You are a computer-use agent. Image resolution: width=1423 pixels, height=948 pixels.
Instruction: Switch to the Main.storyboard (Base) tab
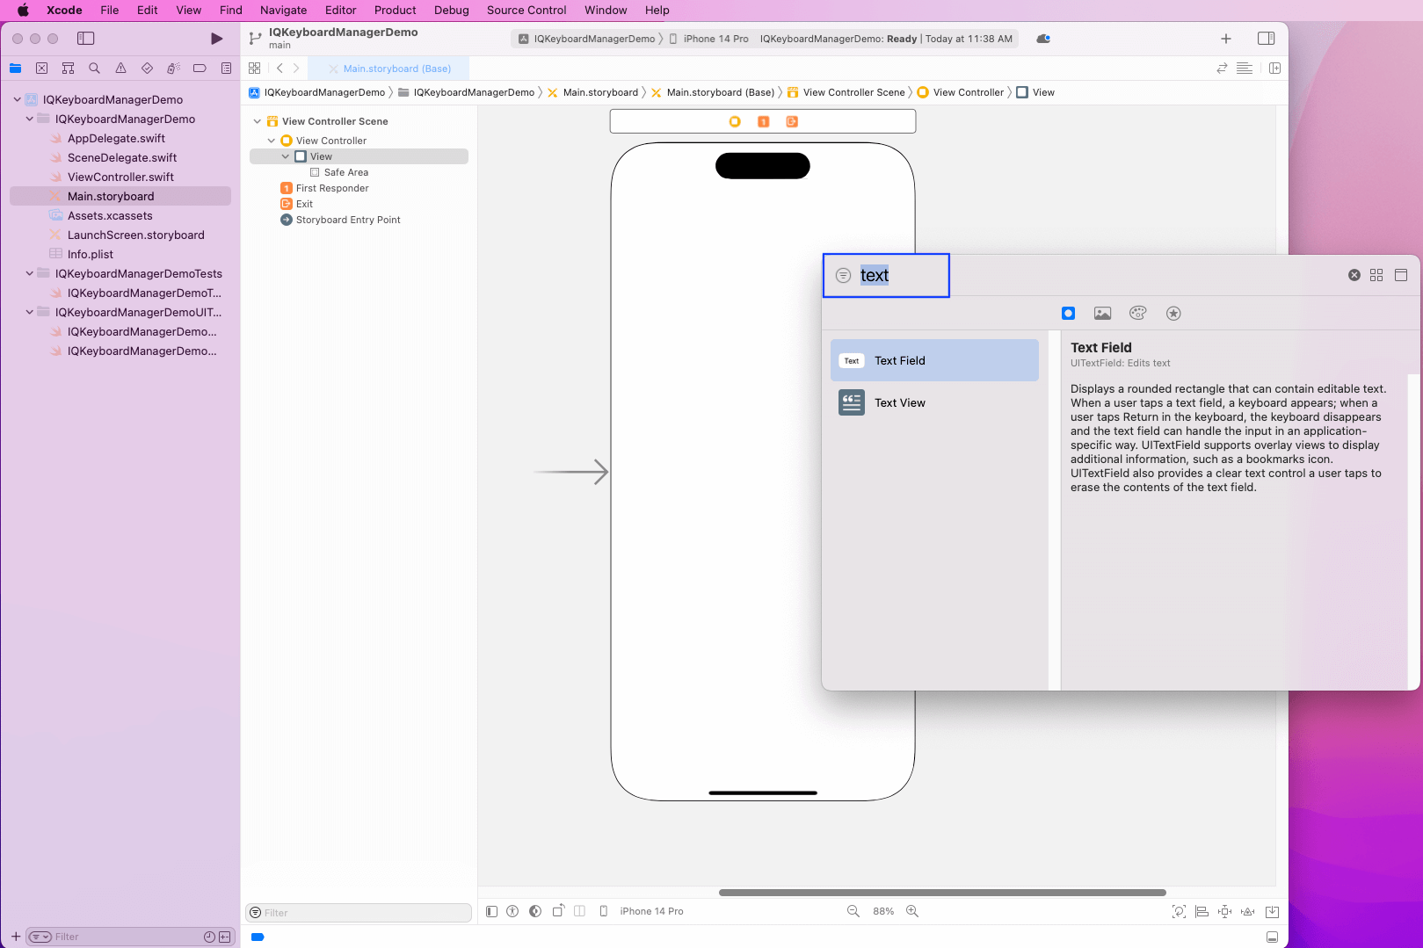coord(397,68)
